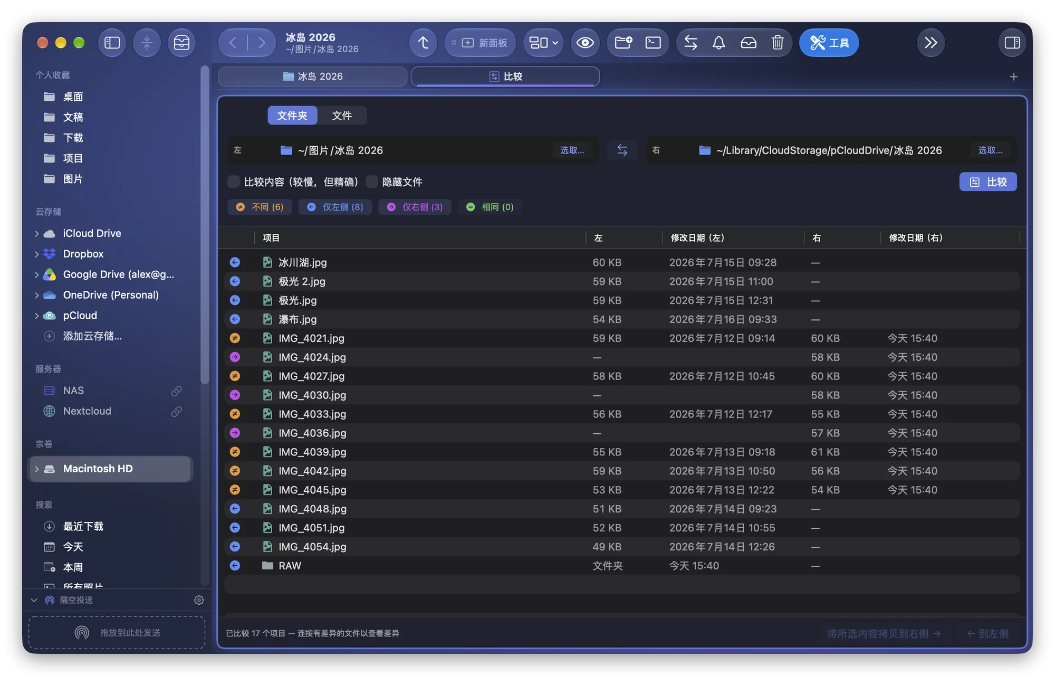Select the IMG_4021.jpg row

click(x=622, y=338)
